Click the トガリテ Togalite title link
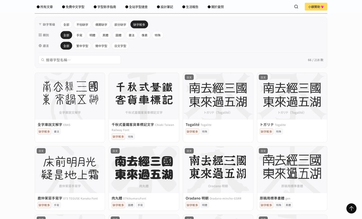Screen dimensions: 362x219 [273, 124]
